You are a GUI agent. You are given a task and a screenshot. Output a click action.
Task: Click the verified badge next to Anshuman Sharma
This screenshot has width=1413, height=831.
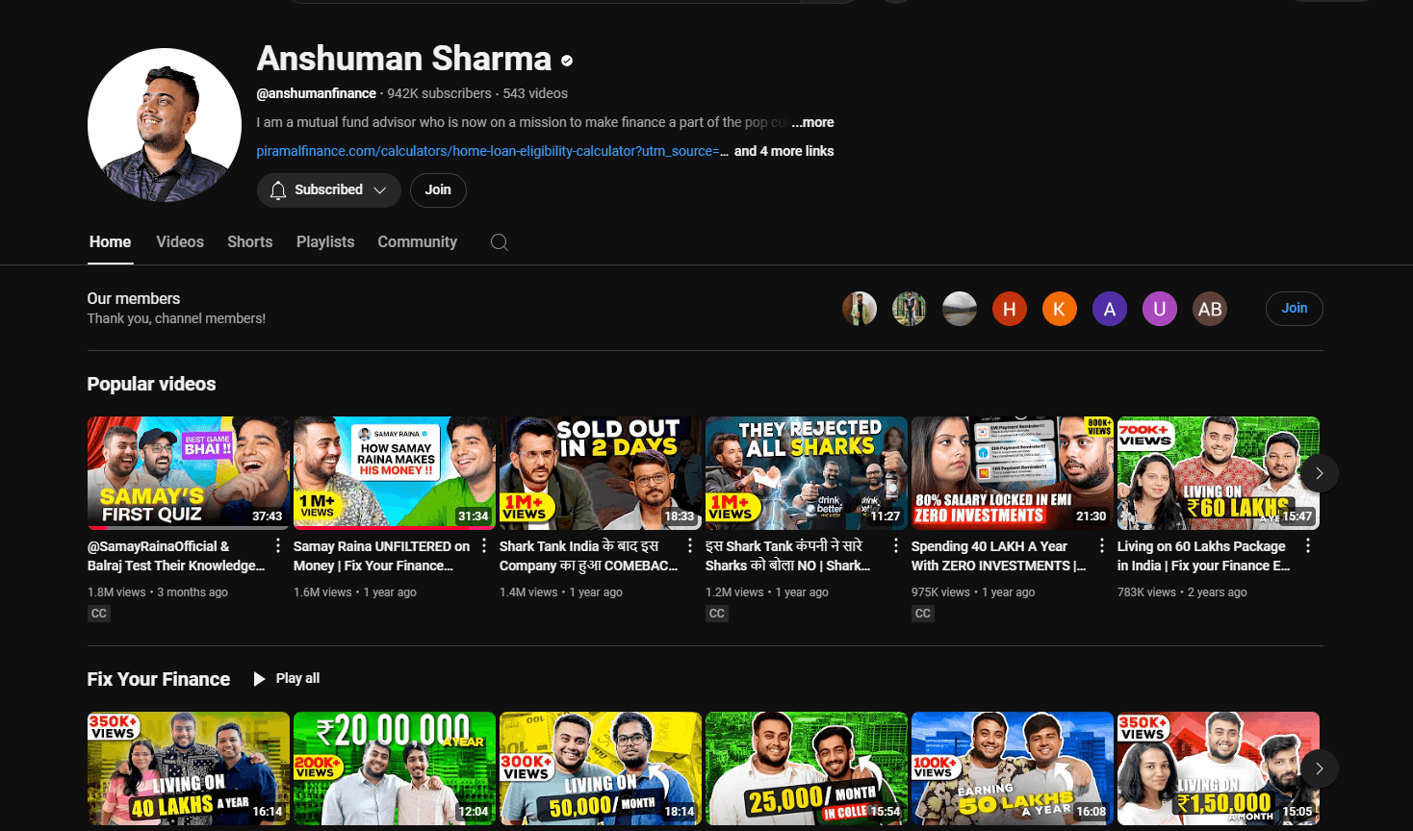567,61
